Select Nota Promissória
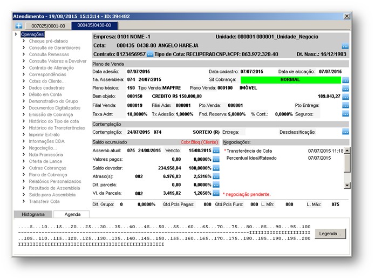The width and height of the screenshot is (375, 280). coord(46,155)
